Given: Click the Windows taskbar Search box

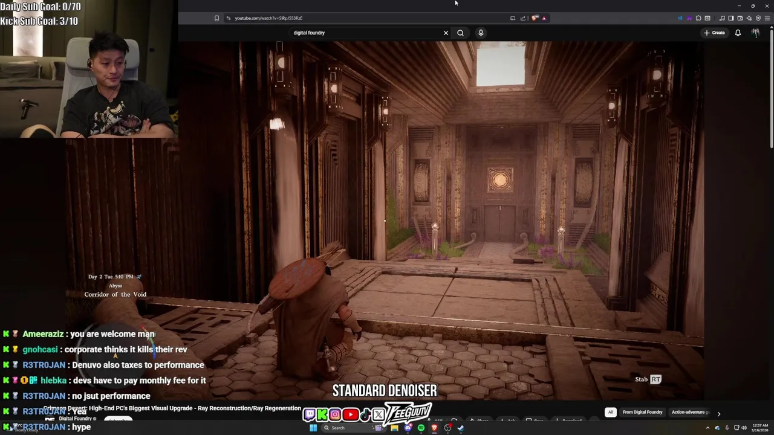Looking at the screenshot, I should (x=354, y=428).
